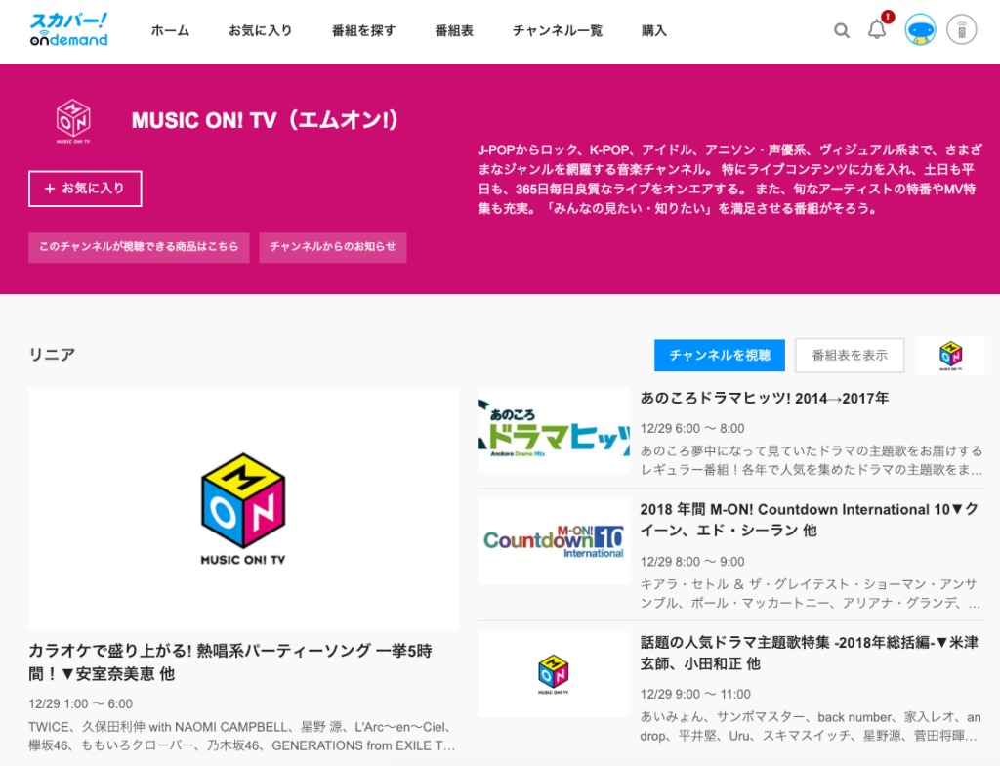This screenshot has width=1000, height=766.
Task: Click the 番組表を表示 button
Action: [x=850, y=356]
